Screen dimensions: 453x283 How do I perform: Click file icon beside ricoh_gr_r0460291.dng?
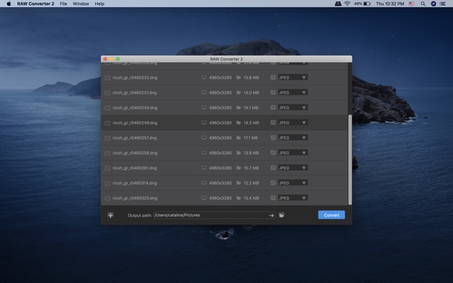108,168
